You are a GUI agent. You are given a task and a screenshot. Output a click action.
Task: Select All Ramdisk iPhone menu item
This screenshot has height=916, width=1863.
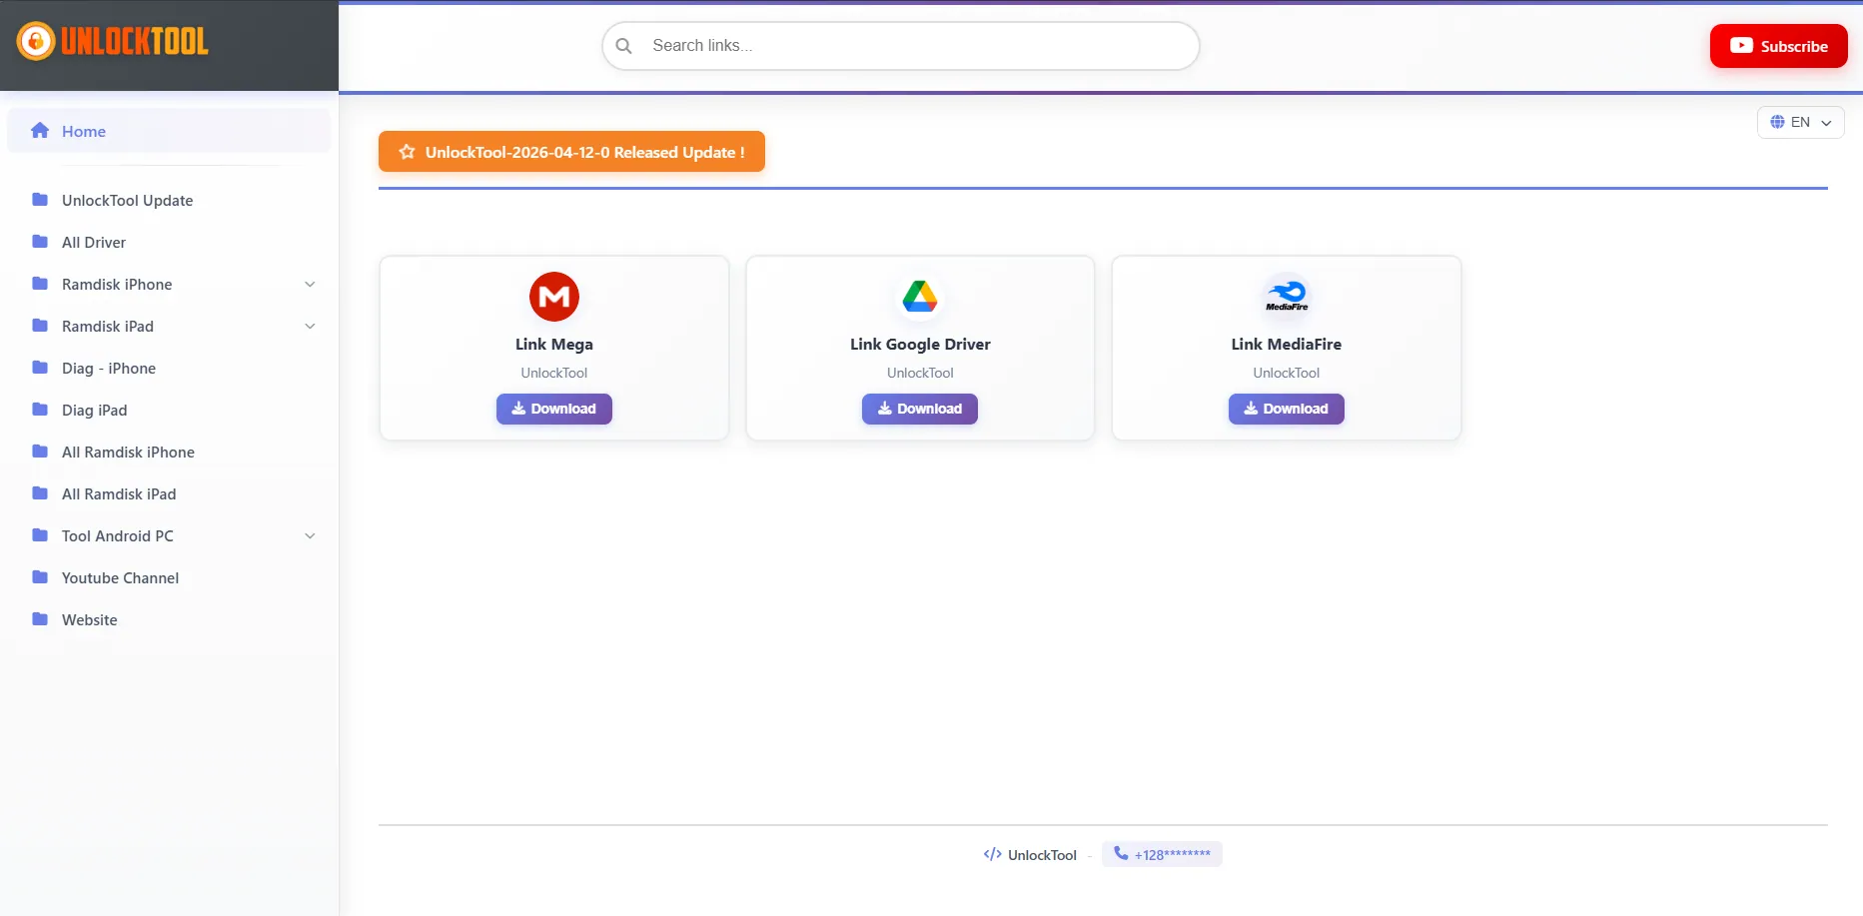(169, 452)
